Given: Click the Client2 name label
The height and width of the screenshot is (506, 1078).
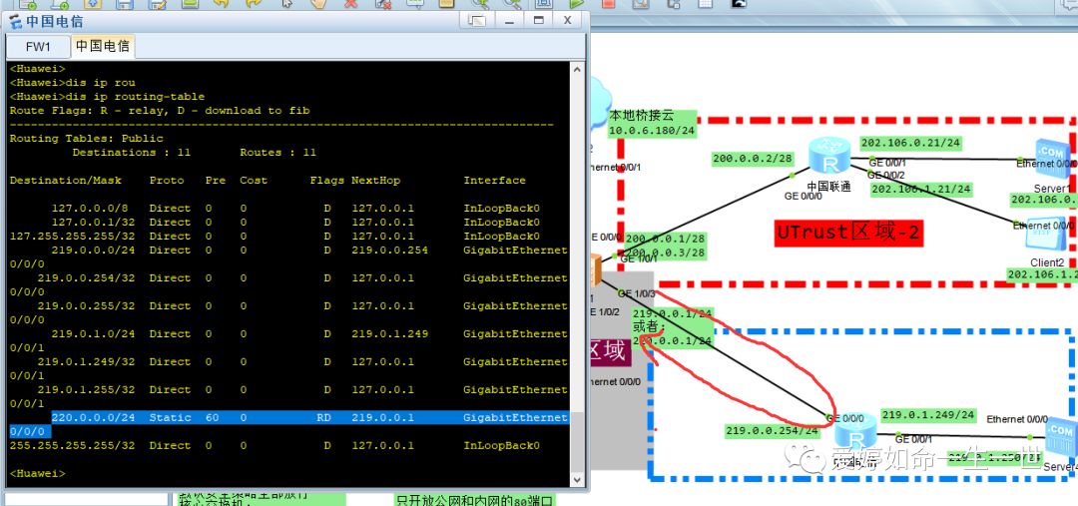Looking at the screenshot, I should pyautogui.click(x=1047, y=262).
